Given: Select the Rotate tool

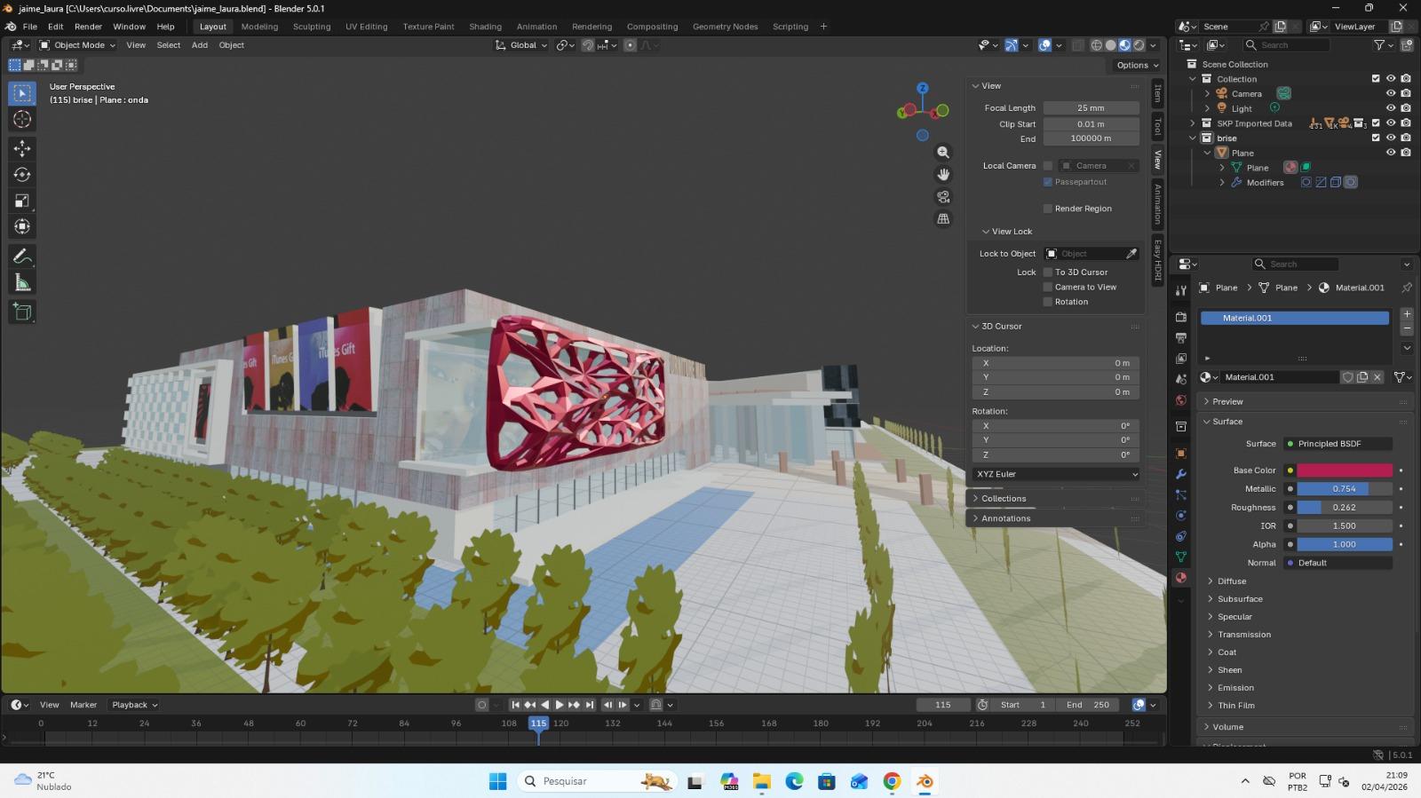Looking at the screenshot, I should [x=22, y=175].
